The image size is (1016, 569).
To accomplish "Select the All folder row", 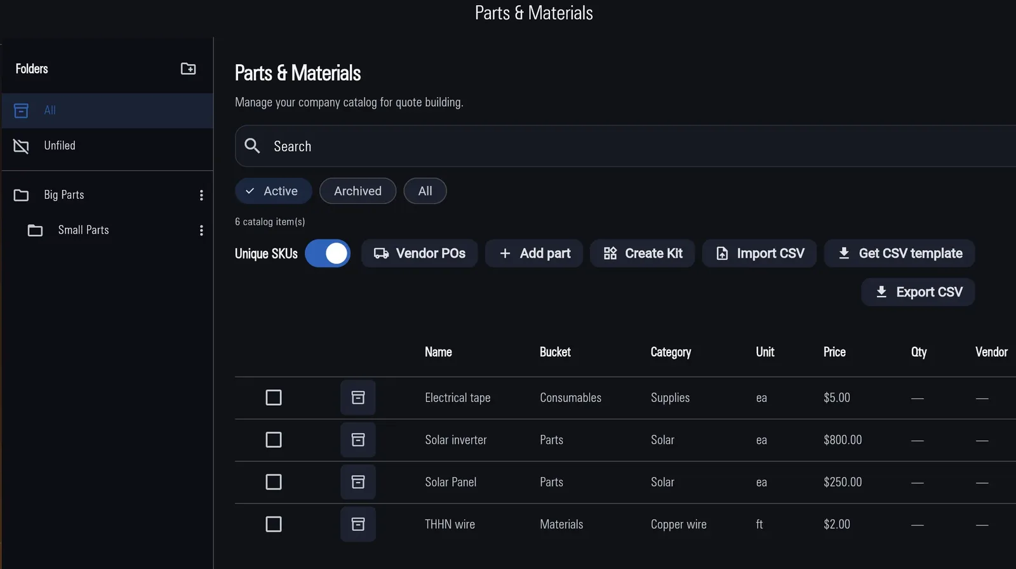I will pos(107,110).
